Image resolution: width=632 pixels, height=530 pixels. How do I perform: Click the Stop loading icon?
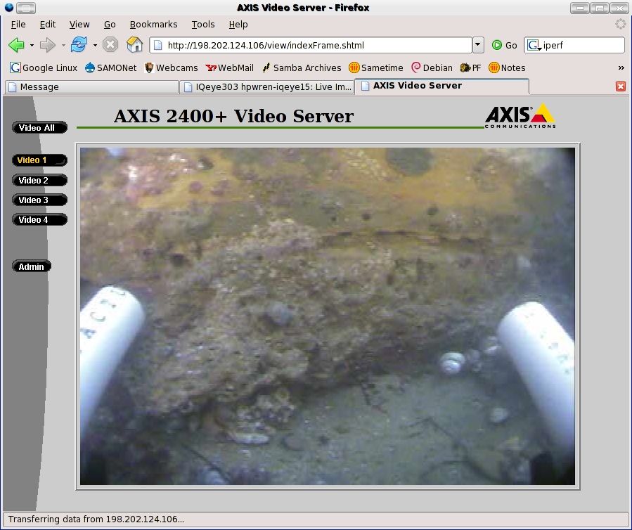pos(110,45)
